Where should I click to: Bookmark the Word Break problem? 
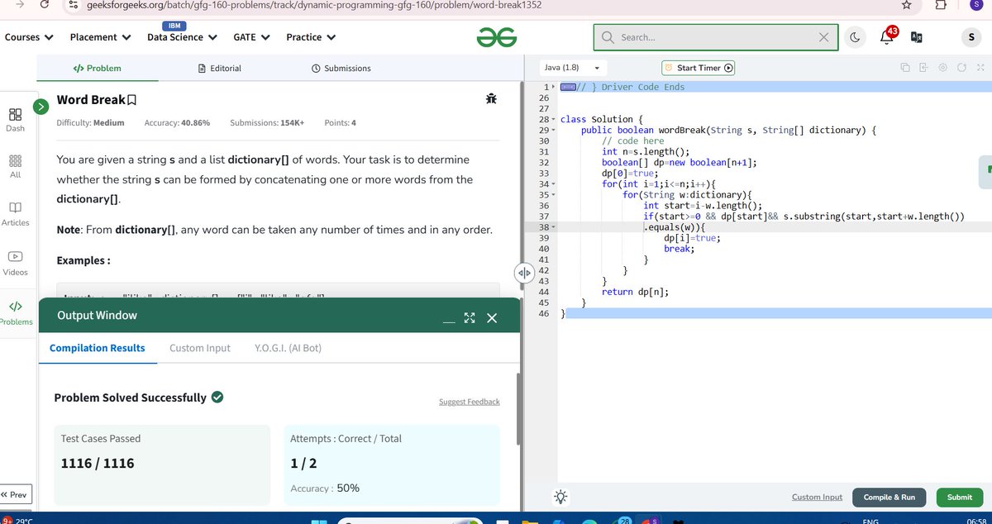(132, 98)
